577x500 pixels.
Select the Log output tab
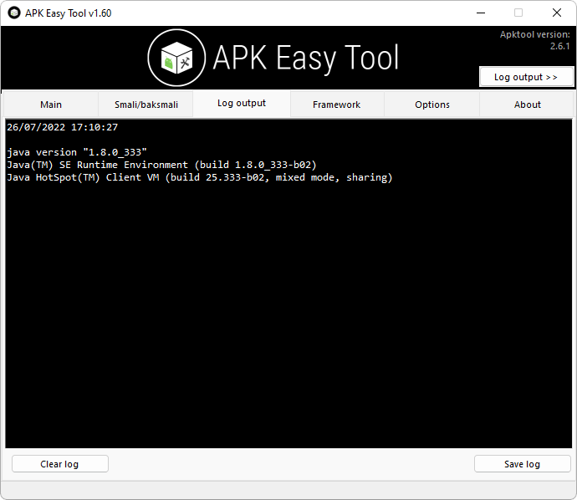pos(242,104)
